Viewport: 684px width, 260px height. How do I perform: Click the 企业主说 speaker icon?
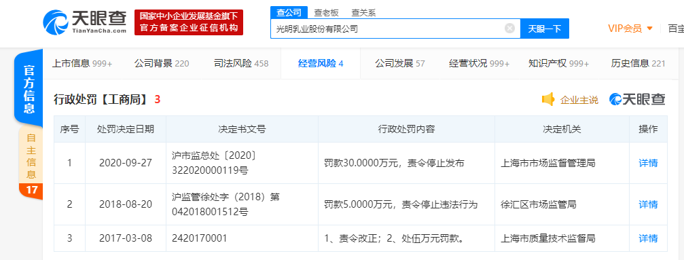click(548, 100)
